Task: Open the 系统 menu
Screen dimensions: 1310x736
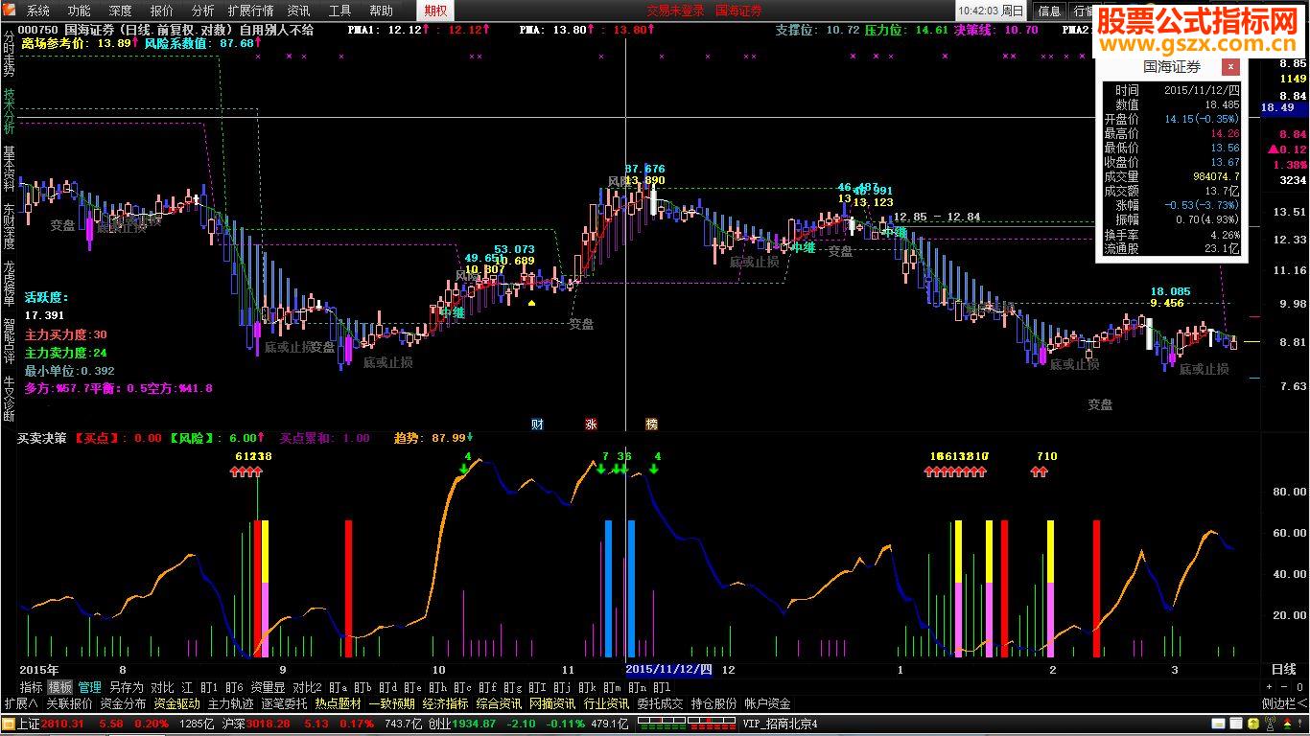Action: (38, 11)
